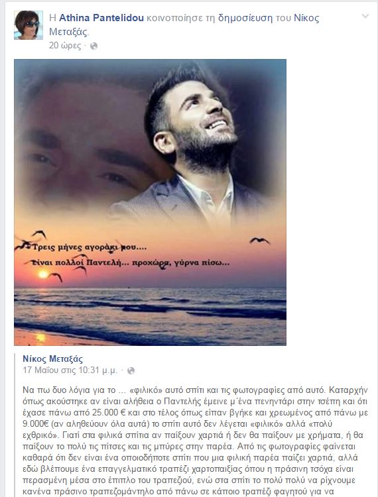Click the caption "Τρεις μήνες αγοράκι μου" in photo
The width and height of the screenshot is (378, 497).
pyautogui.click(x=90, y=247)
